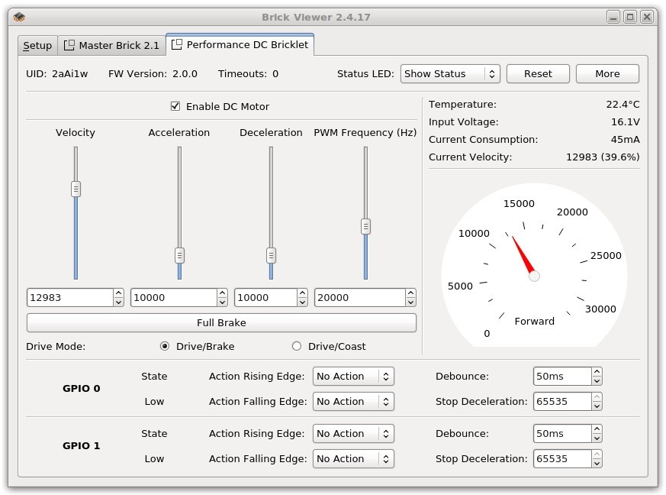The image size is (666, 495).
Task: Click the undock icon on Performance DC Bricklet tab
Action: tap(177, 44)
